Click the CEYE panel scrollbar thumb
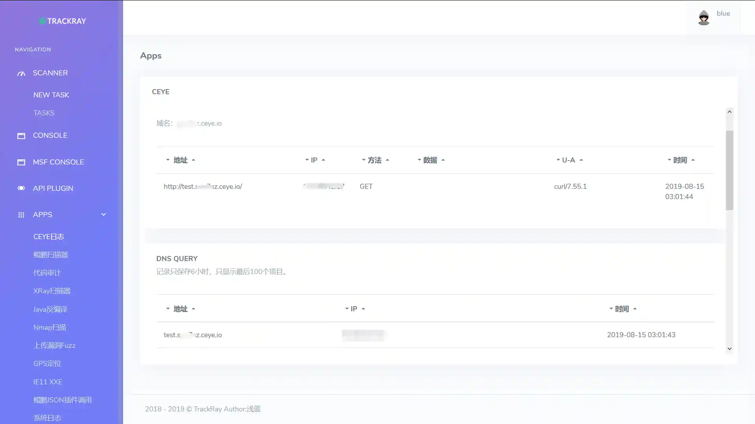 click(x=729, y=170)
